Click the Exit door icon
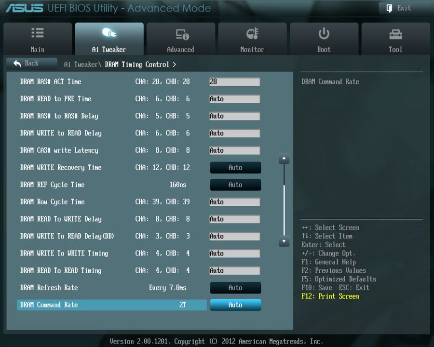434x347 pixels. (x=389, y=8)
